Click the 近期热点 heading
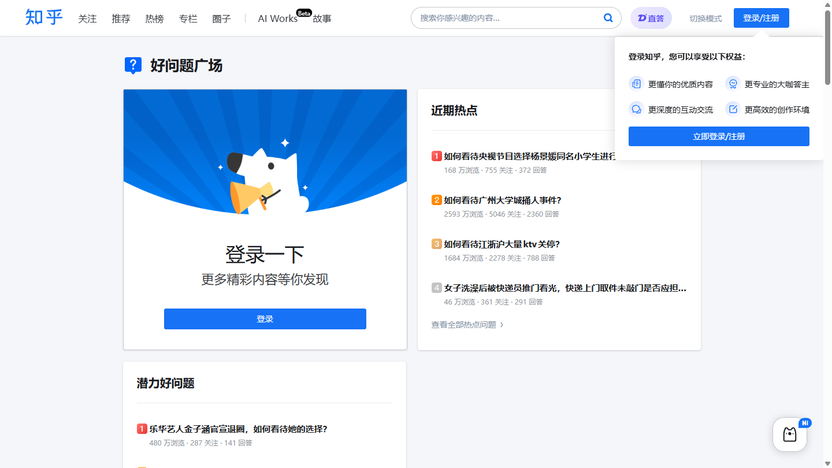 [454, 110]
